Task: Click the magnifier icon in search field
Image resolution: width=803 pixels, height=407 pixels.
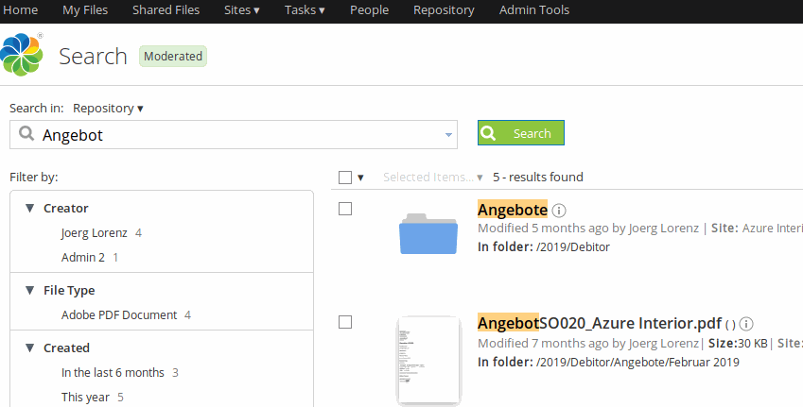Action: [x=26, y=133]
